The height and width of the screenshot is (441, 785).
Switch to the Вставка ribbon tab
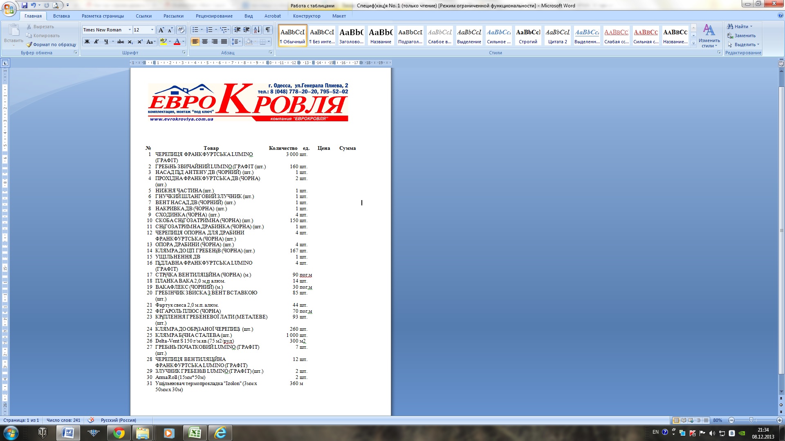(61, 16)
